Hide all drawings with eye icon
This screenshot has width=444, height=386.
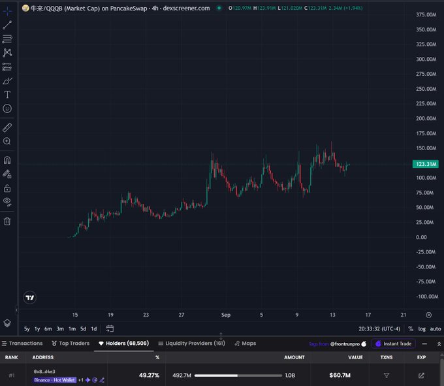point(7,202)
